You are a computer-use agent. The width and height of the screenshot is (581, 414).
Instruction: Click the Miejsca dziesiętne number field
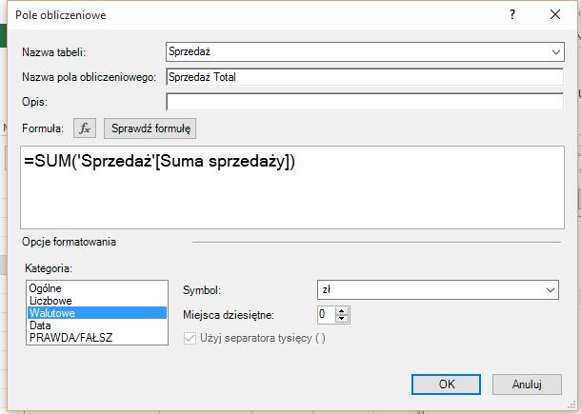tap(327, 315)
